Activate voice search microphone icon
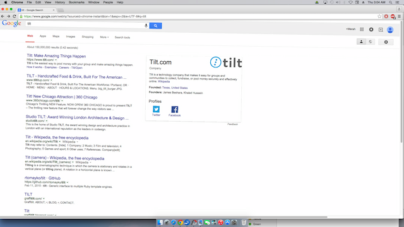The width and height of the screenshot is (404, 227). [146, 25]
